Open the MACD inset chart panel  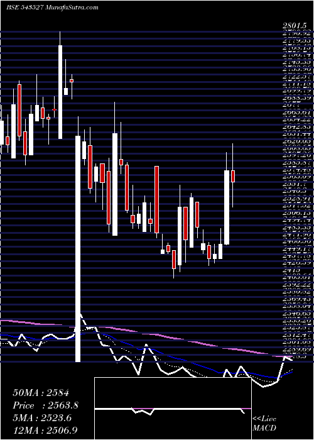coord(173,409)
